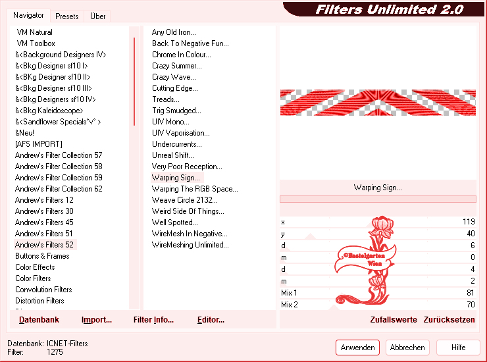This screenshot has width=487, height=362.
Task: Select Distortion Filters category
Action: point(39,301)
